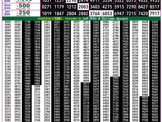Image resolution: width=162 pixels, height=122 pixels.
Task: Select white cell 7917 in ₹250 row
Action: point(155,14)
